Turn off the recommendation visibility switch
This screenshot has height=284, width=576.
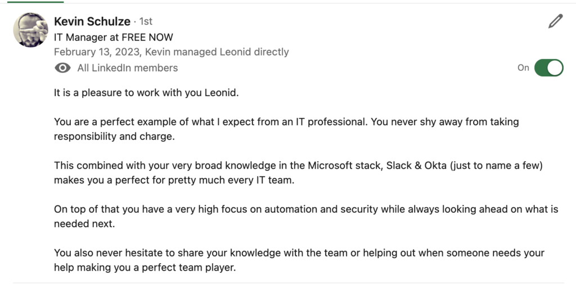point(548,68)
